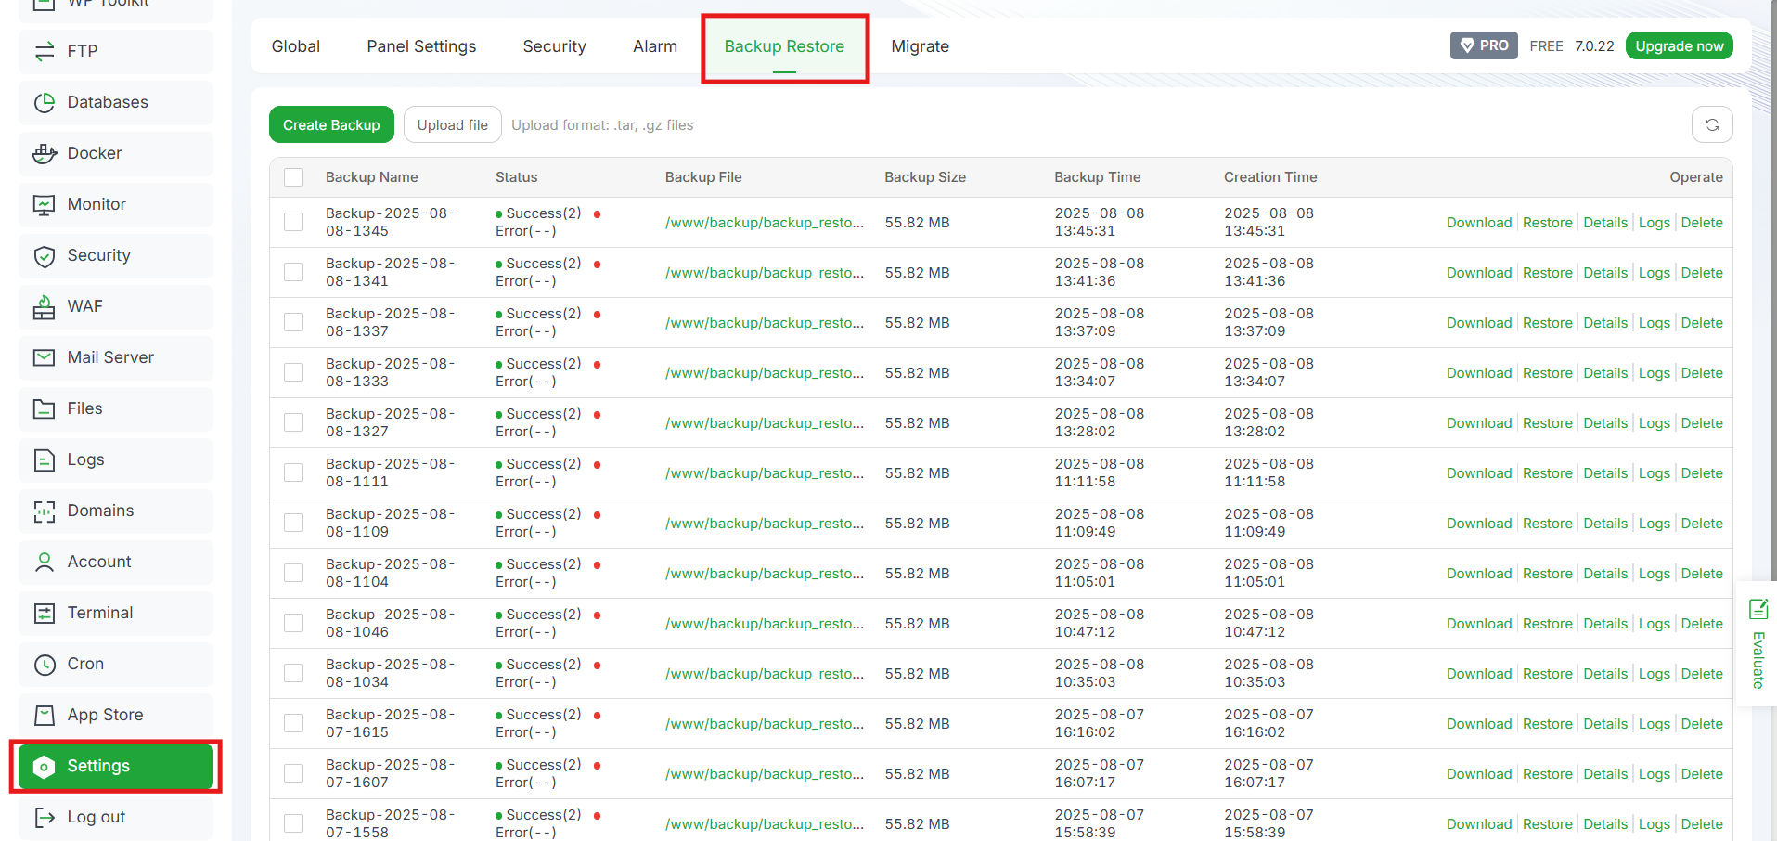Screen dimensions: 1777x841
Task: Check the Backup-2025-08-07-1615 row checkbox
Action: [293, 723]
